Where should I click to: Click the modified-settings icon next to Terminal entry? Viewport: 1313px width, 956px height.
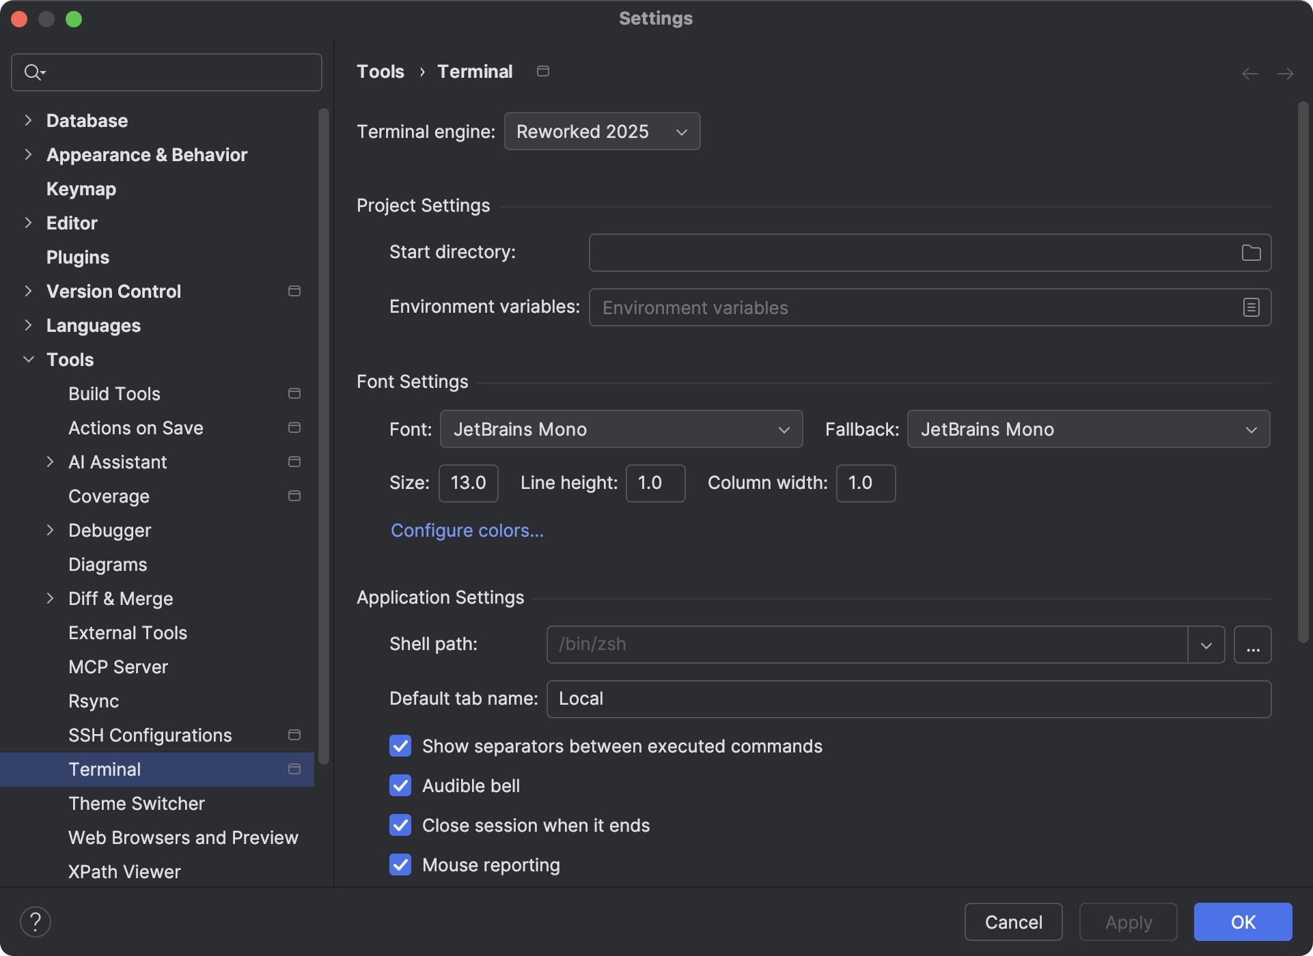point(294,769)
